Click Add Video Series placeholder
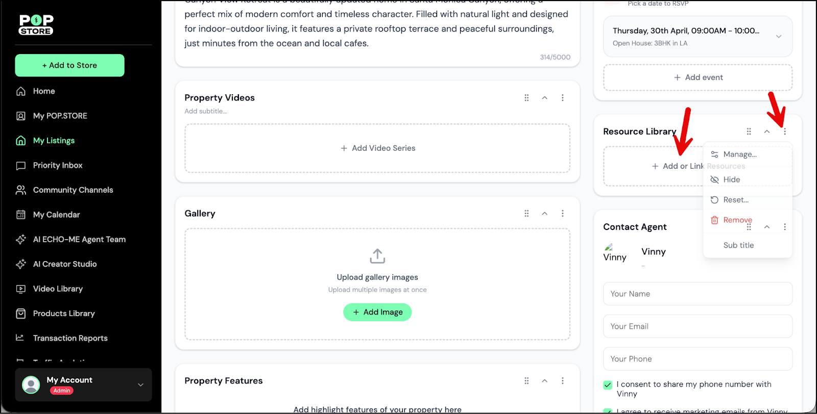Viewport: 817px width, 414px height. [x=377, y=148]
